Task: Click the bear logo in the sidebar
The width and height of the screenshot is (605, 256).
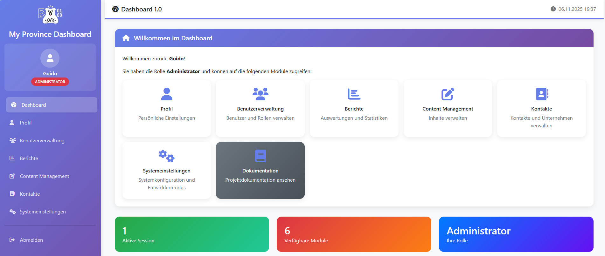Action: point(50,15)
